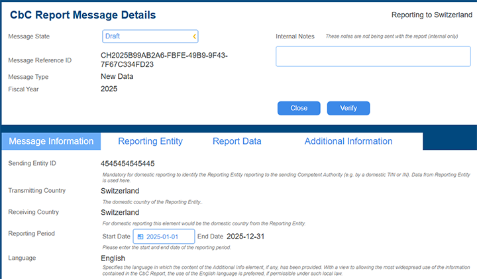Open the Draft message state selector
This screenshot has height=279, width=477.
[150, 36]
